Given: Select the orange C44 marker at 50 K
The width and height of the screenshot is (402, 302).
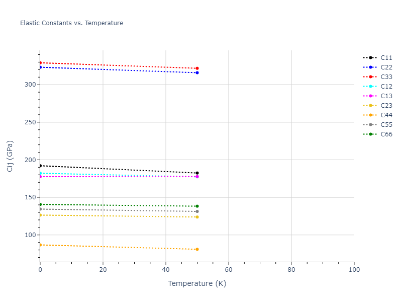Looking at the screenshot, I should (x=197, y=249).
